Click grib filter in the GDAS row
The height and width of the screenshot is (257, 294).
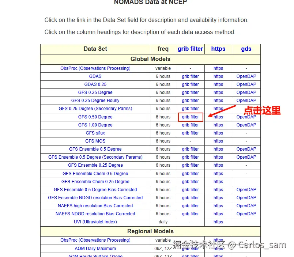(x=190, y=76)
